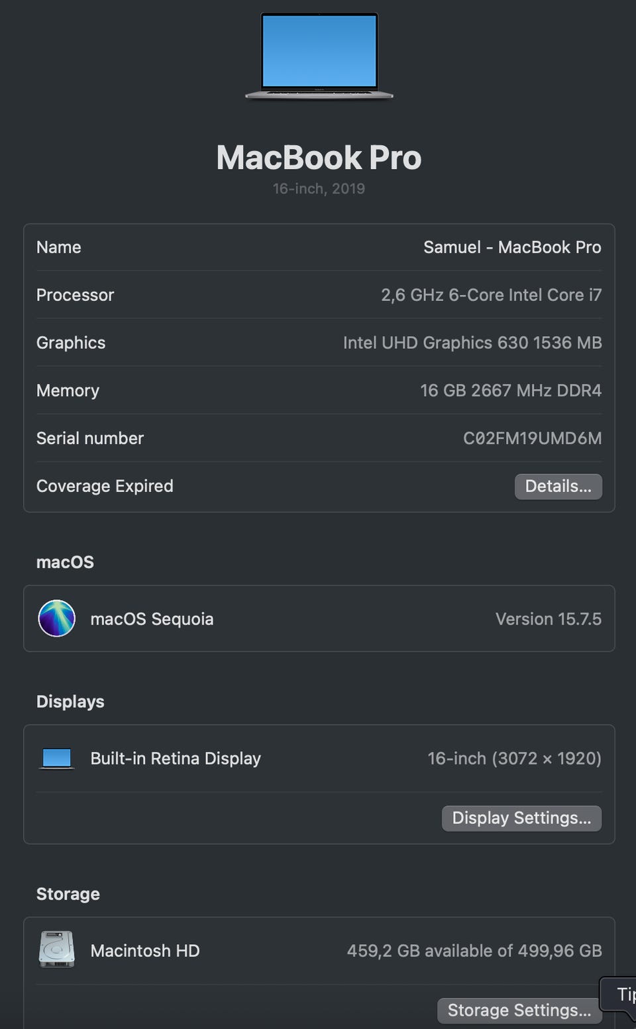Click the MacBook Pro laptop image
636x1029 pixels.
[319, 56]
